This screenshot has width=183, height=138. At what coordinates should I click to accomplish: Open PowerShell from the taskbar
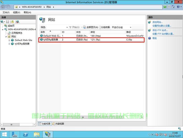(26, 134)
